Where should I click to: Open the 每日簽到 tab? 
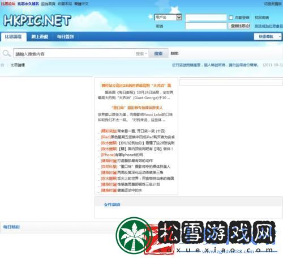(65, 37)
